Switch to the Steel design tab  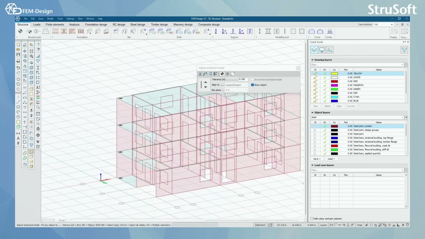tap(138, 25)
